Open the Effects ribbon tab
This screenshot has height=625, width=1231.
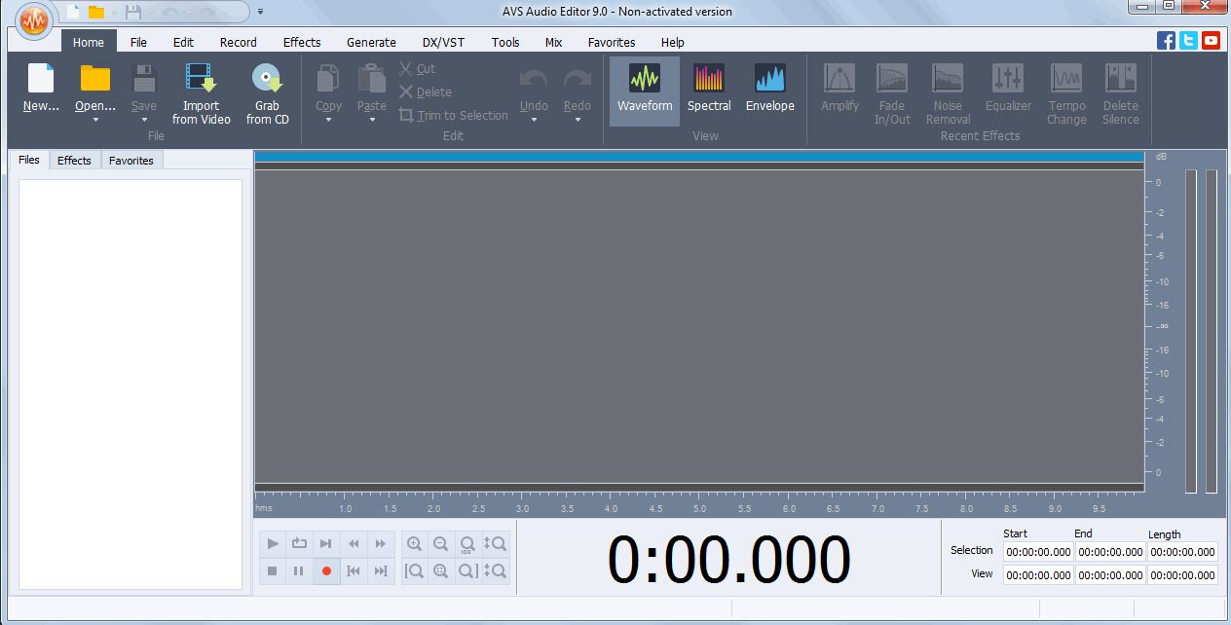pos(302,42)
